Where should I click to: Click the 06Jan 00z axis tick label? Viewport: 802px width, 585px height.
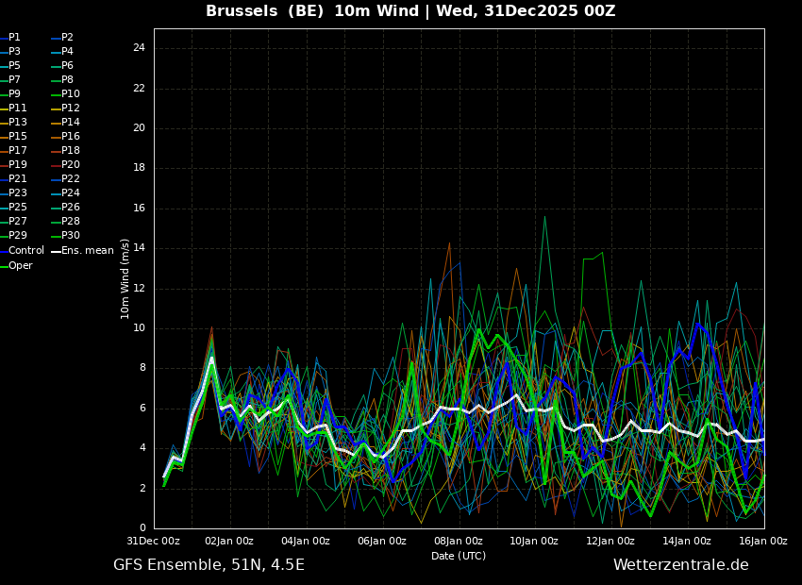pos(382,541)
